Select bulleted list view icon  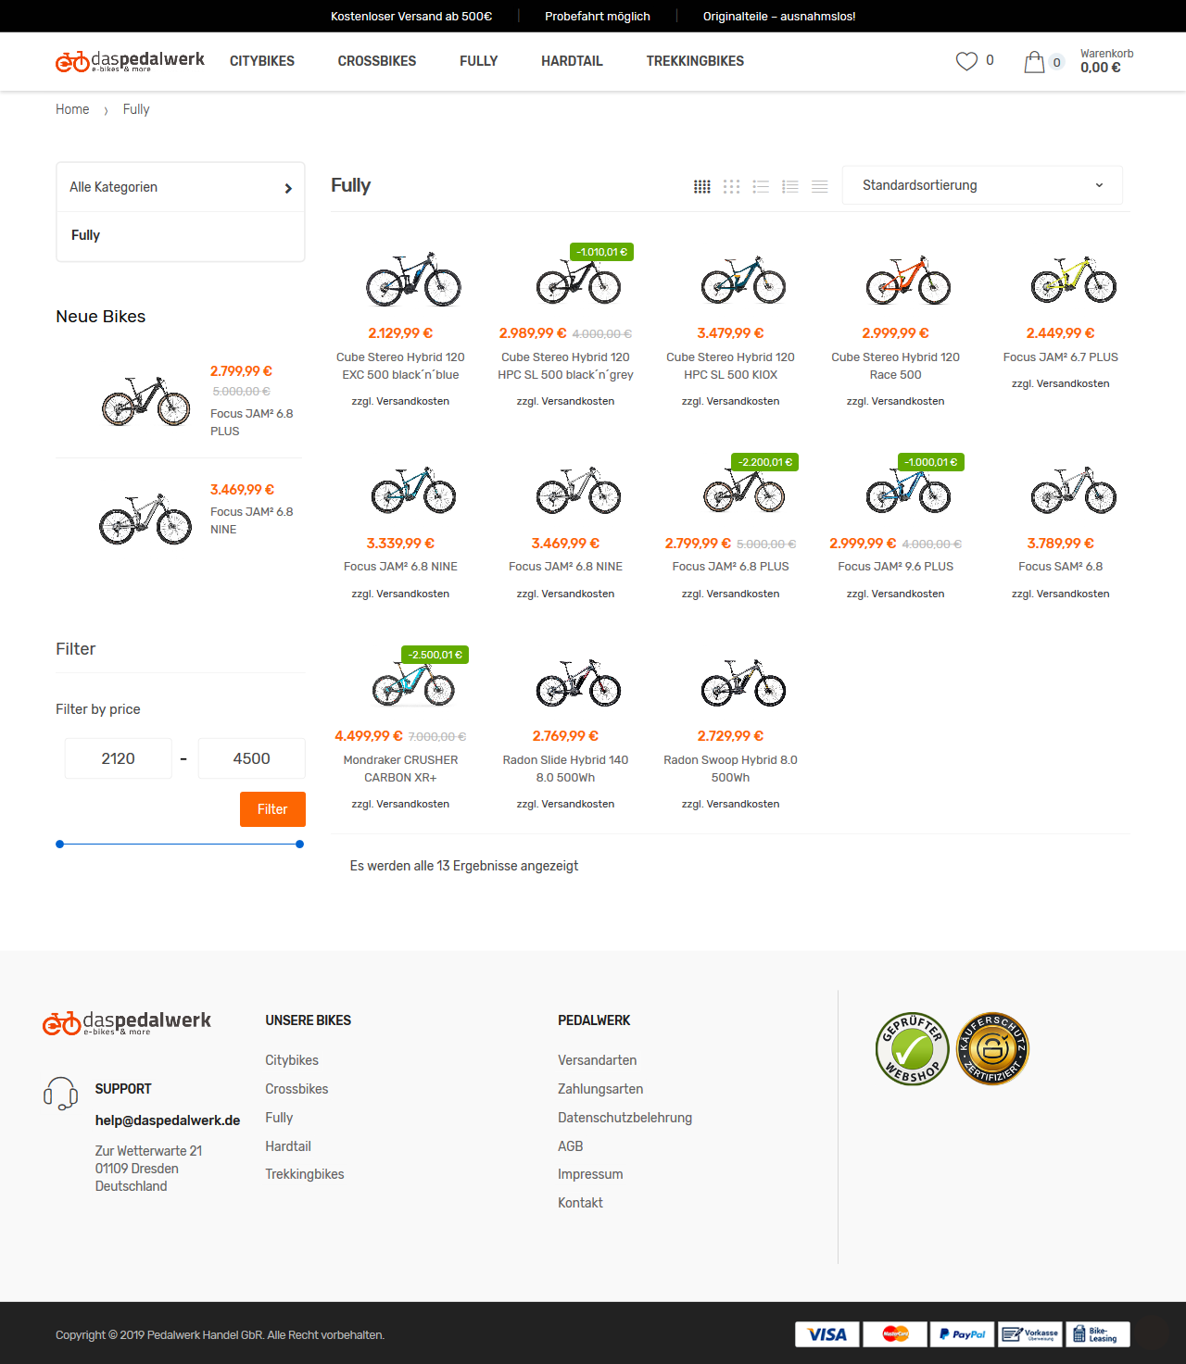point(761,186)
